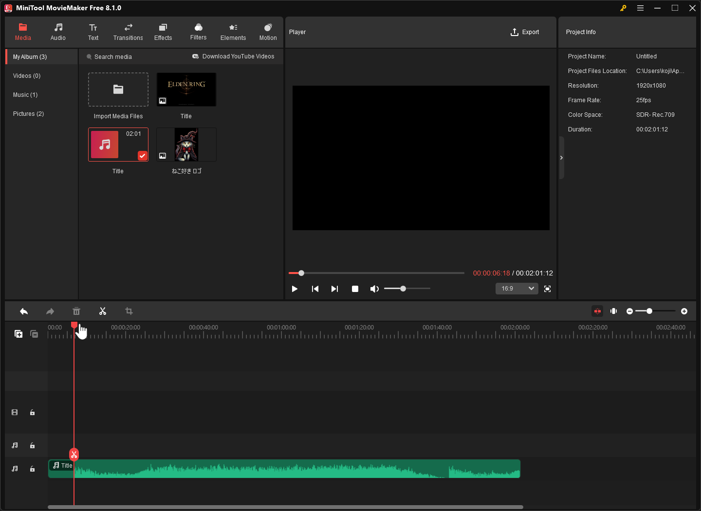The image size is (701, 511).
Task: Open the Text tab
Action: 93,32
